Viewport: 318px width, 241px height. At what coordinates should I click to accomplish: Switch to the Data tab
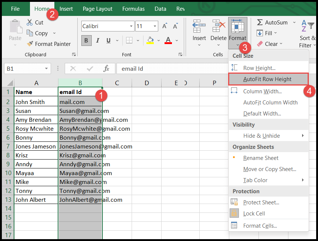[160, 9]
